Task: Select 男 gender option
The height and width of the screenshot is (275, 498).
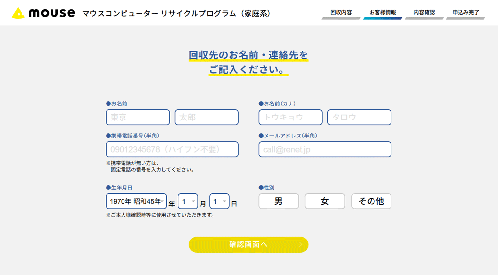Action: (278, 201)
